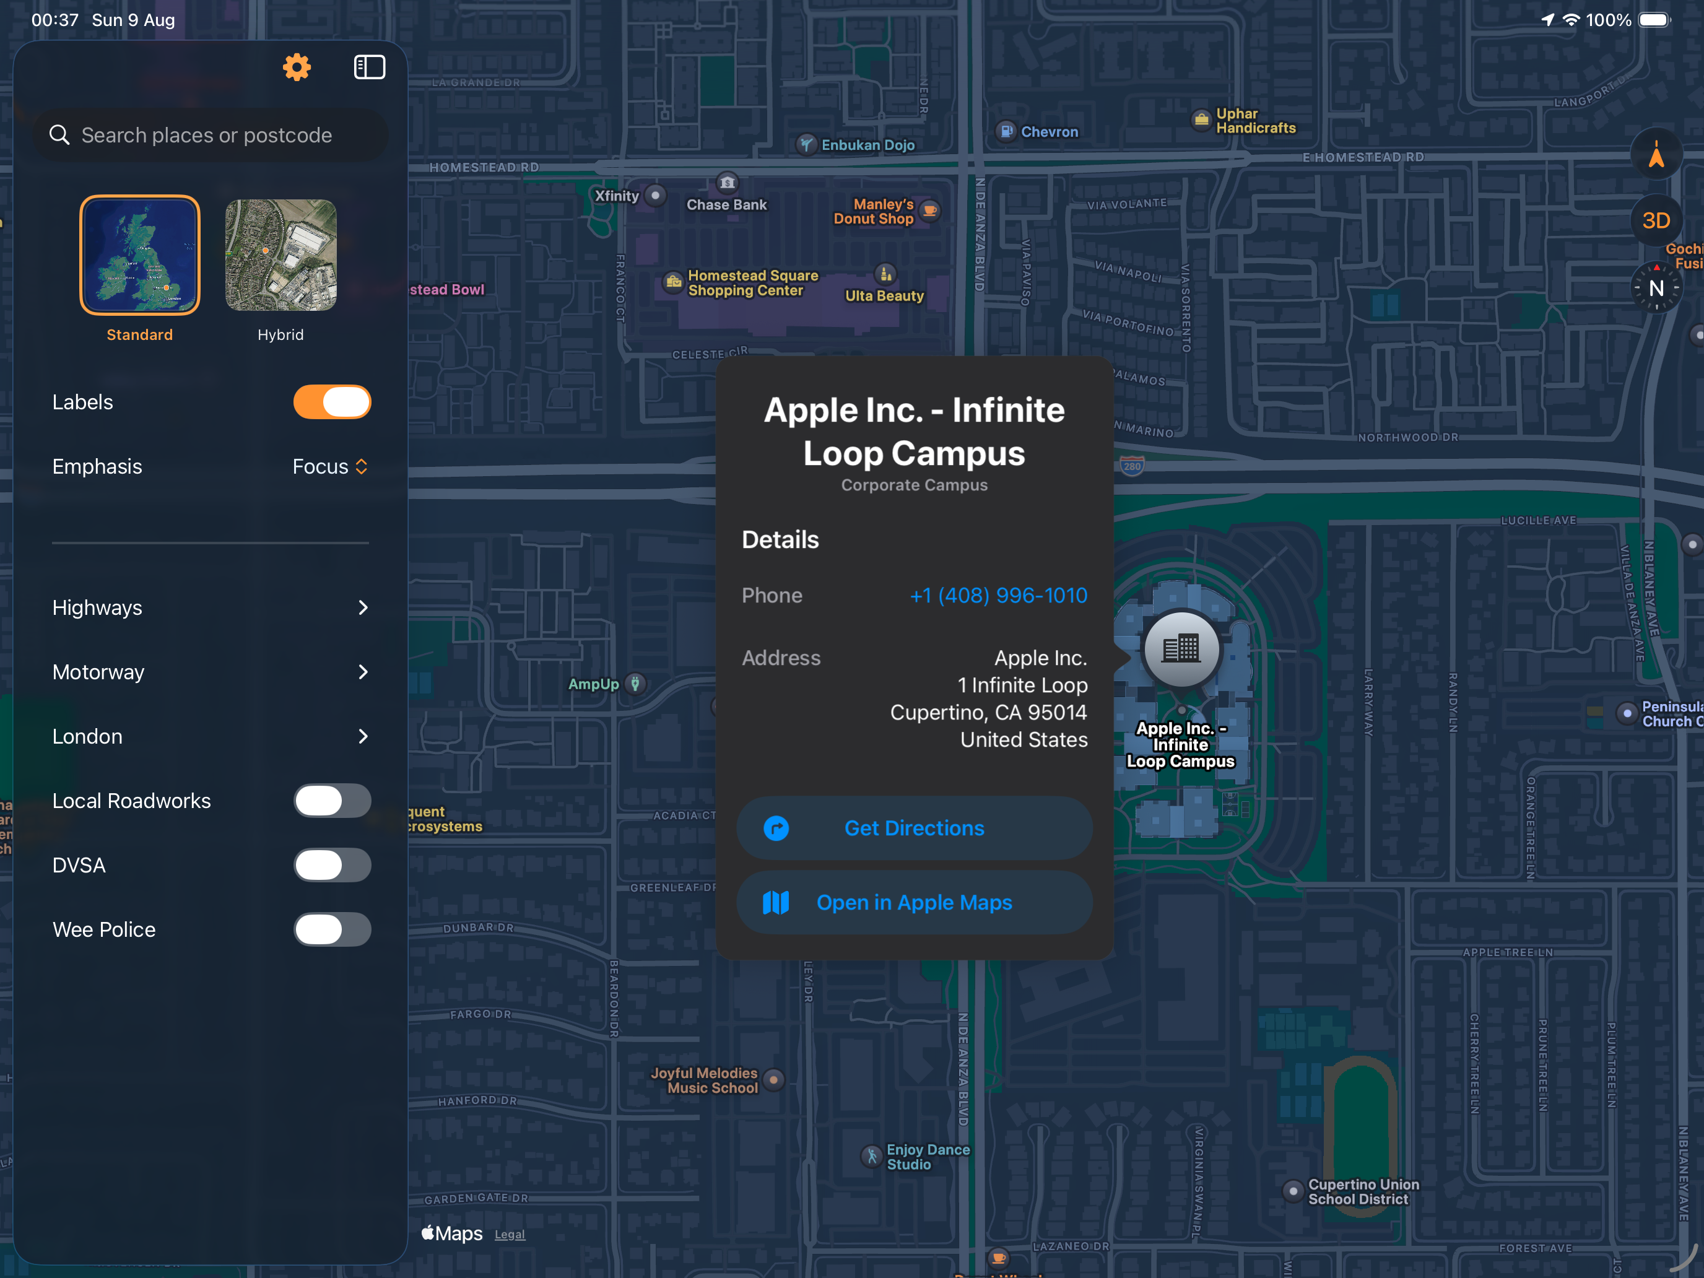This screenshot has height=1278, width=1704.
Task: Reset map with the North compass
Action: (x=1656, y=288)
